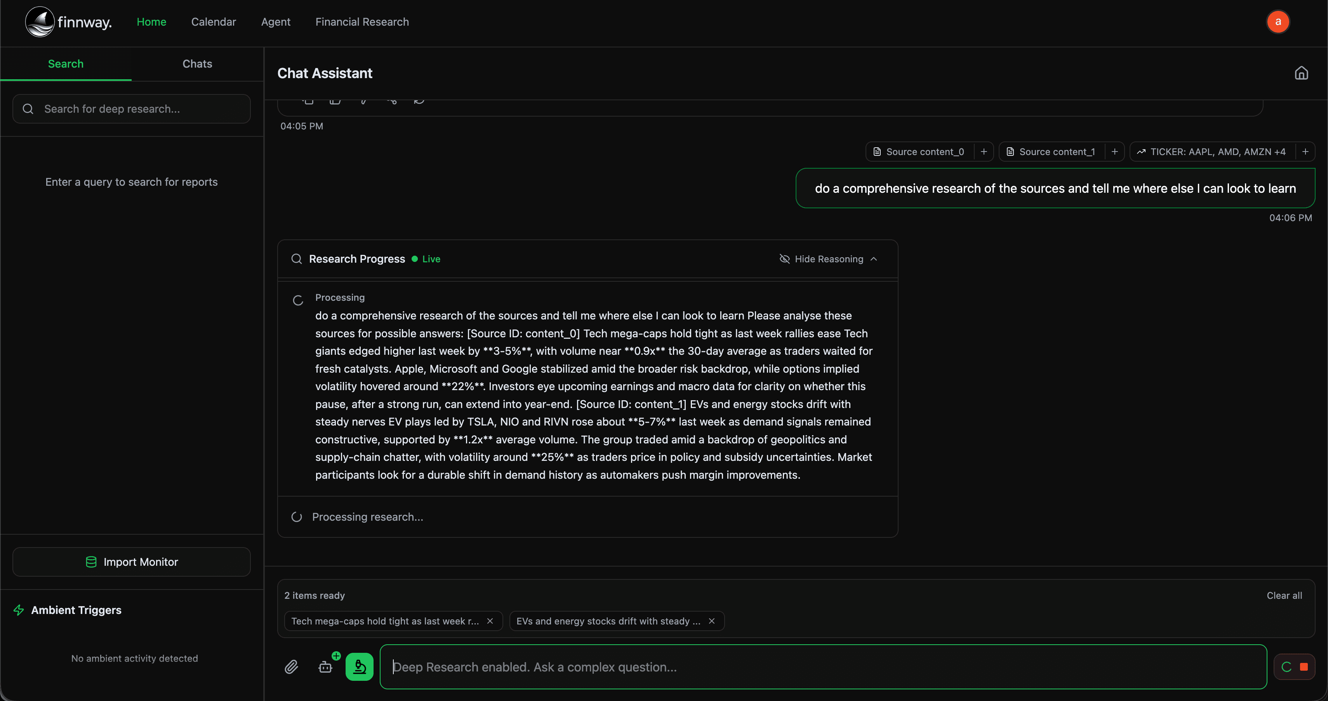
Task: Remove the Tech mega-caps item chip
Action: tap(490, 621)
